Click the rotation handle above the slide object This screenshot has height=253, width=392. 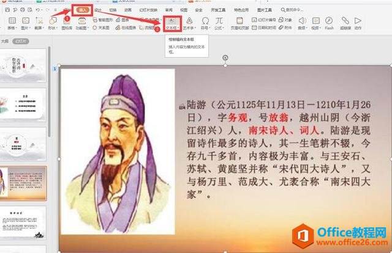point(225,57)
